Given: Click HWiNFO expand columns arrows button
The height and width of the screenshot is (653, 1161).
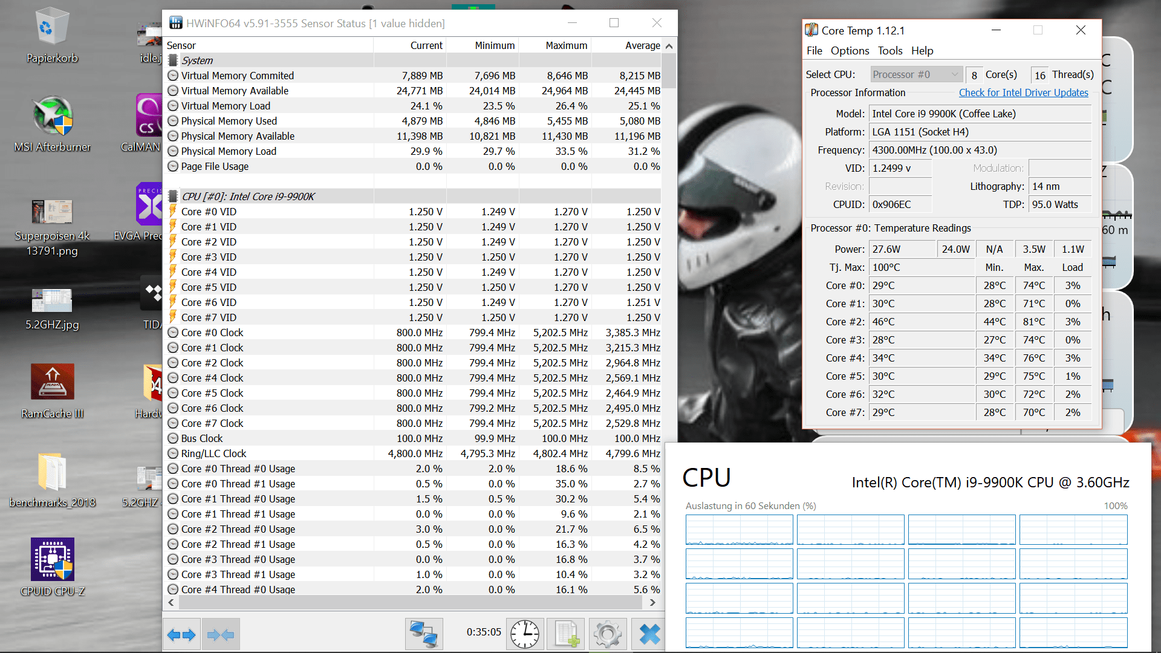Looking at the screenshot, I should coord(181,635).
